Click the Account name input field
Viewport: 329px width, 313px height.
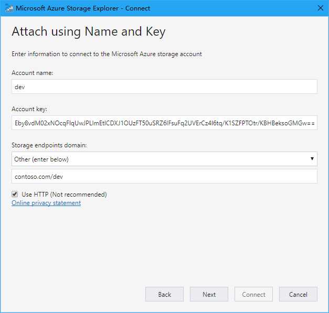tap(164, 87)
